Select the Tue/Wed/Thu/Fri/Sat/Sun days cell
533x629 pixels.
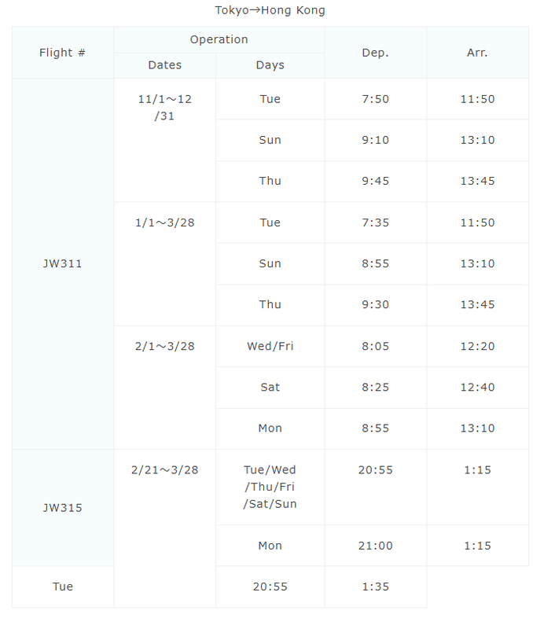click(270, 487)
